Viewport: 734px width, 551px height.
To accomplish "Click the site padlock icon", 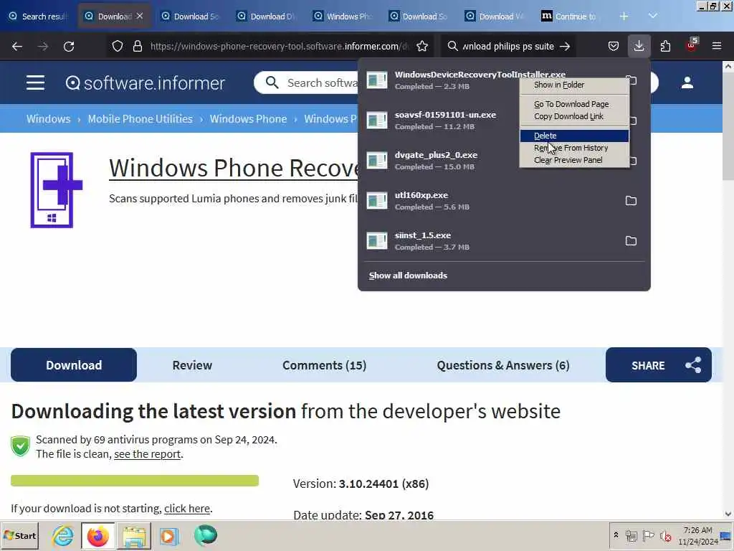I will tap(137, 47).
